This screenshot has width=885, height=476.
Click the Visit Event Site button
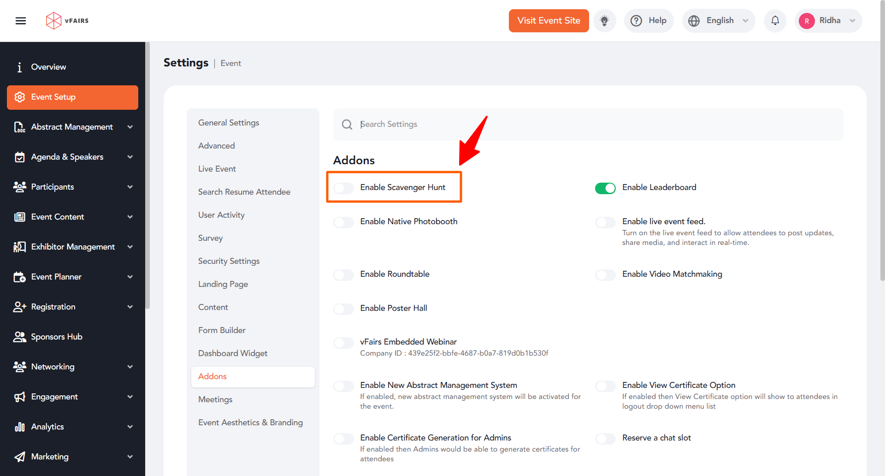(549, 21)
